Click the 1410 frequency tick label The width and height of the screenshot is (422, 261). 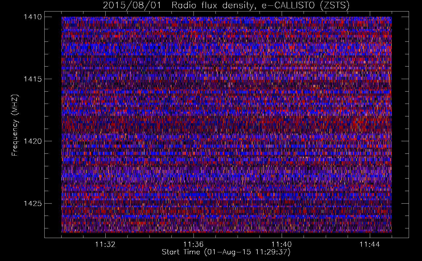tap(33, 17)
